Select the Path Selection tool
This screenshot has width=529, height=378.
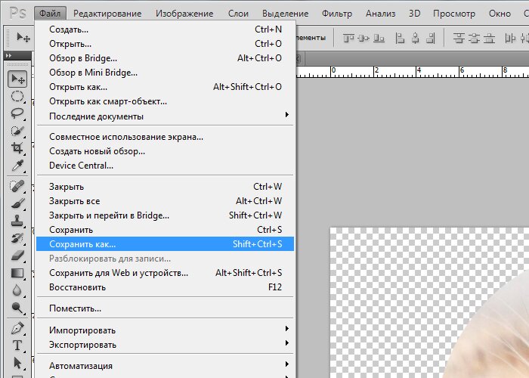[17, 363]
